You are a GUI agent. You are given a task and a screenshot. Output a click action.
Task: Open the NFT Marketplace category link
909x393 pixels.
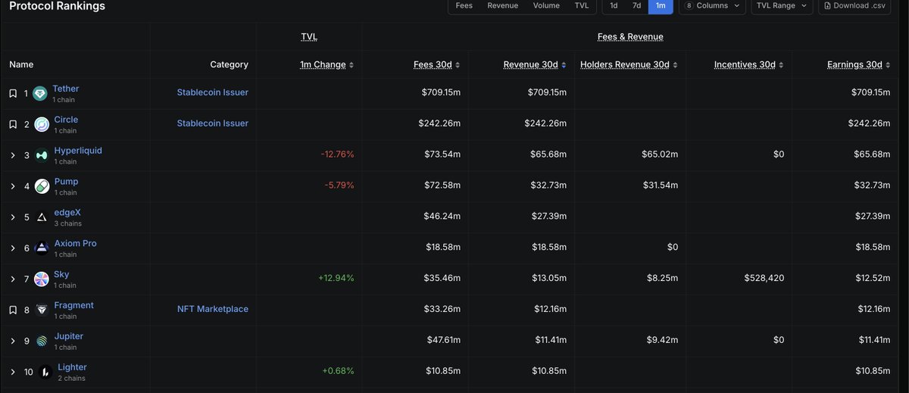point(212,309)
